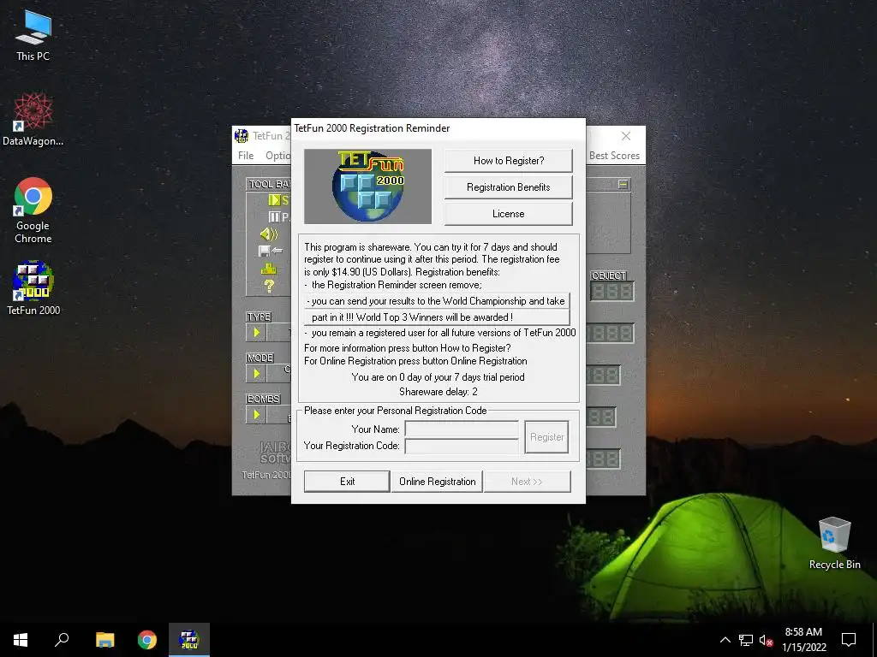
Task: Toggle the yellow speaker sound icon
Action: coord(268,234)
